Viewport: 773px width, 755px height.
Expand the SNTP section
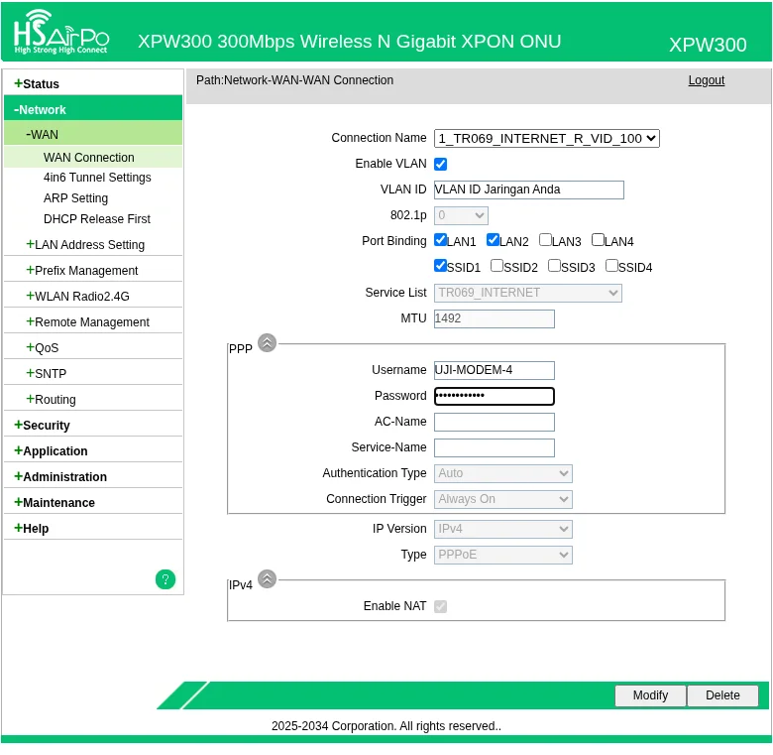point(93,374)
